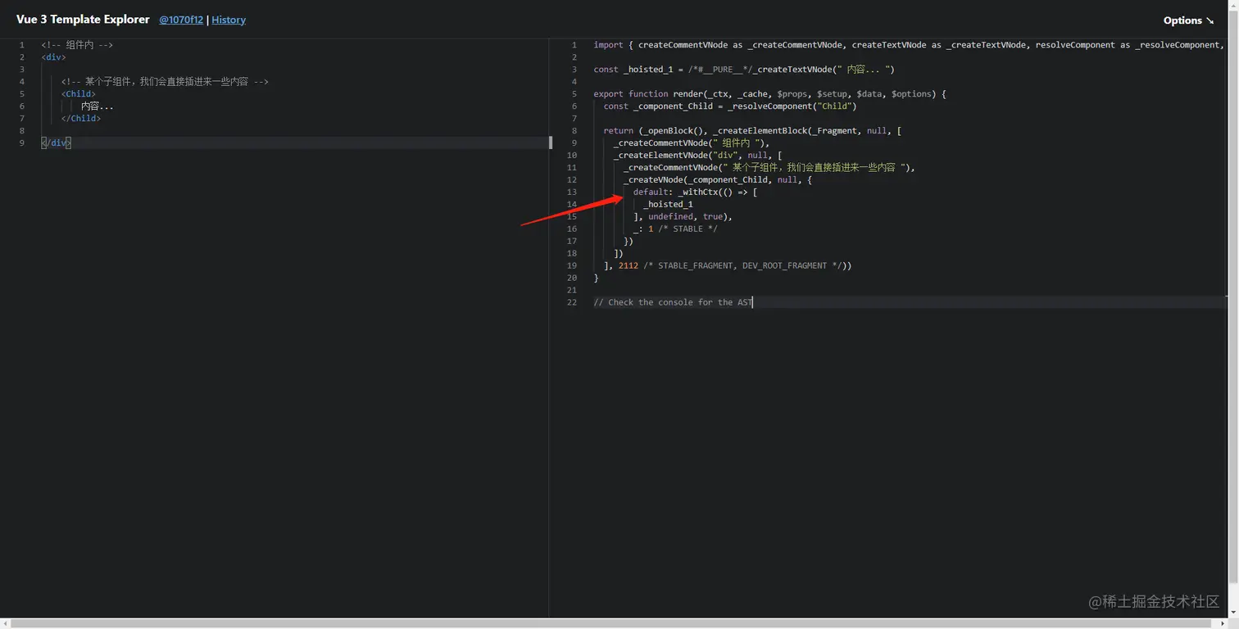
Task: Place cursor on the opening '<div>' line
Action: pos(53,57)
